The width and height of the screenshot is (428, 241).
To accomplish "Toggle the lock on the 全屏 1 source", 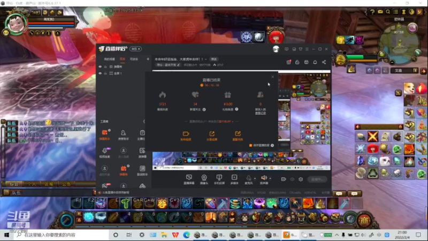I will point(105,73).
